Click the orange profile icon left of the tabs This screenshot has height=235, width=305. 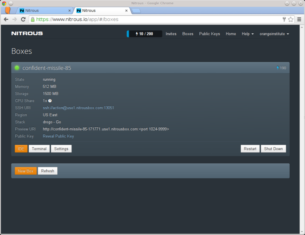pos(7,10)
